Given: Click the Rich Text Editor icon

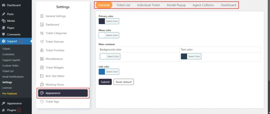Looking at the screenshot, I should [42, 76].
